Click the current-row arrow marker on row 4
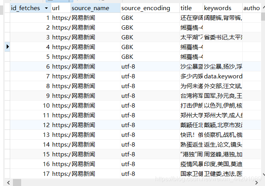265x186 pixels. pos(7,47)
